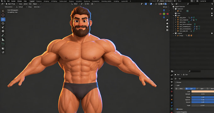Open the View Layer properties tab icon

172,85
